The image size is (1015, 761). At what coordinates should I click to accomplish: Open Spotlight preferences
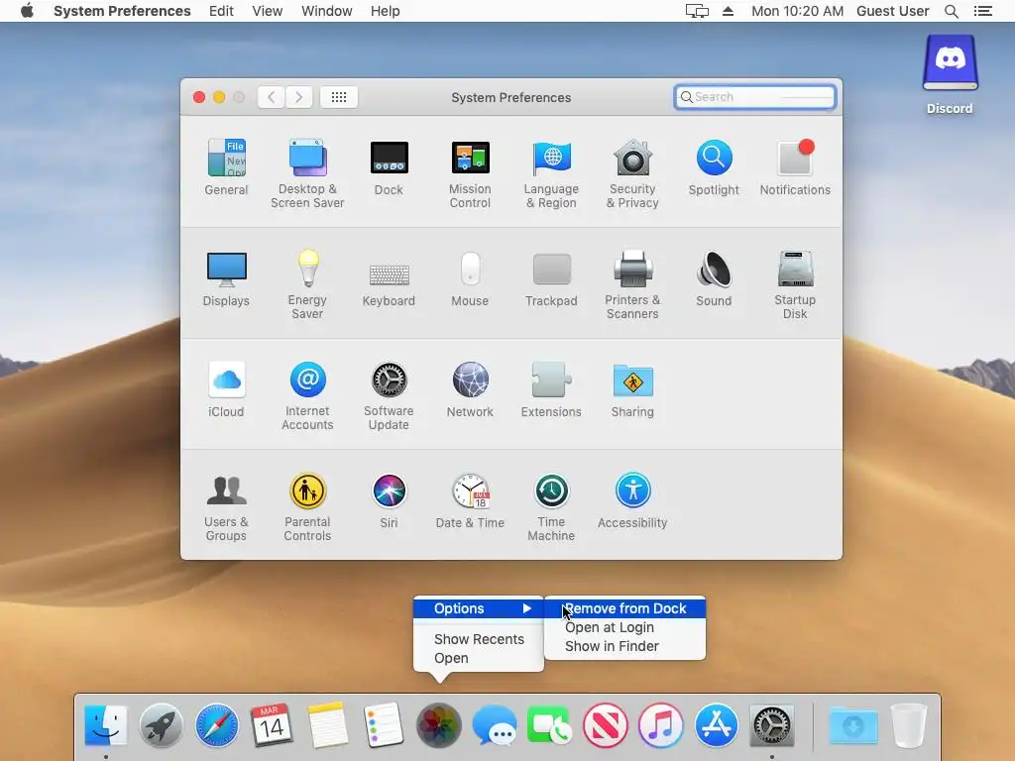pos(714,166)
